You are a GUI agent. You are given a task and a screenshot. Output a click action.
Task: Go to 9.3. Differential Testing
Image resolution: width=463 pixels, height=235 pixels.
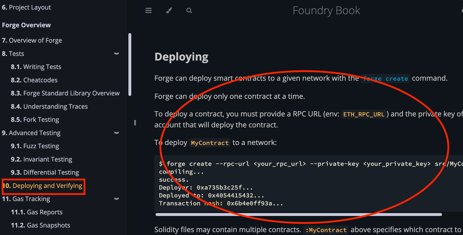tap(45, 172)
